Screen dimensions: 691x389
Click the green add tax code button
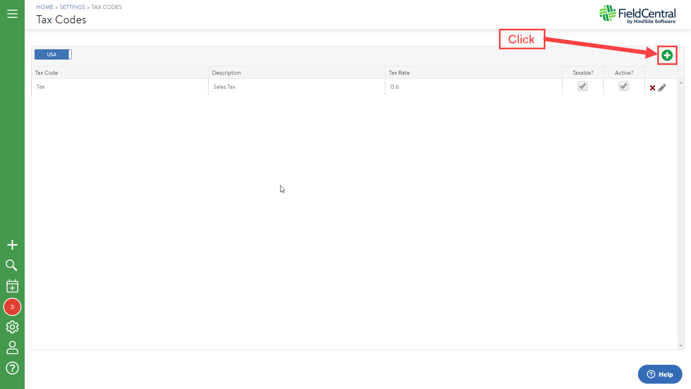click(x=667, y=55)
